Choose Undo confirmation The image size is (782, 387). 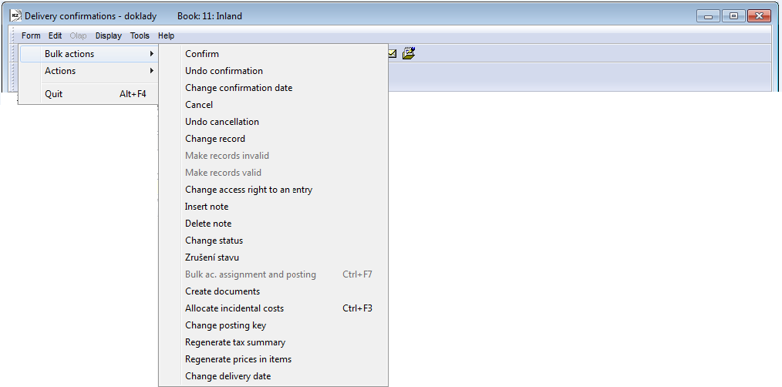224,71
